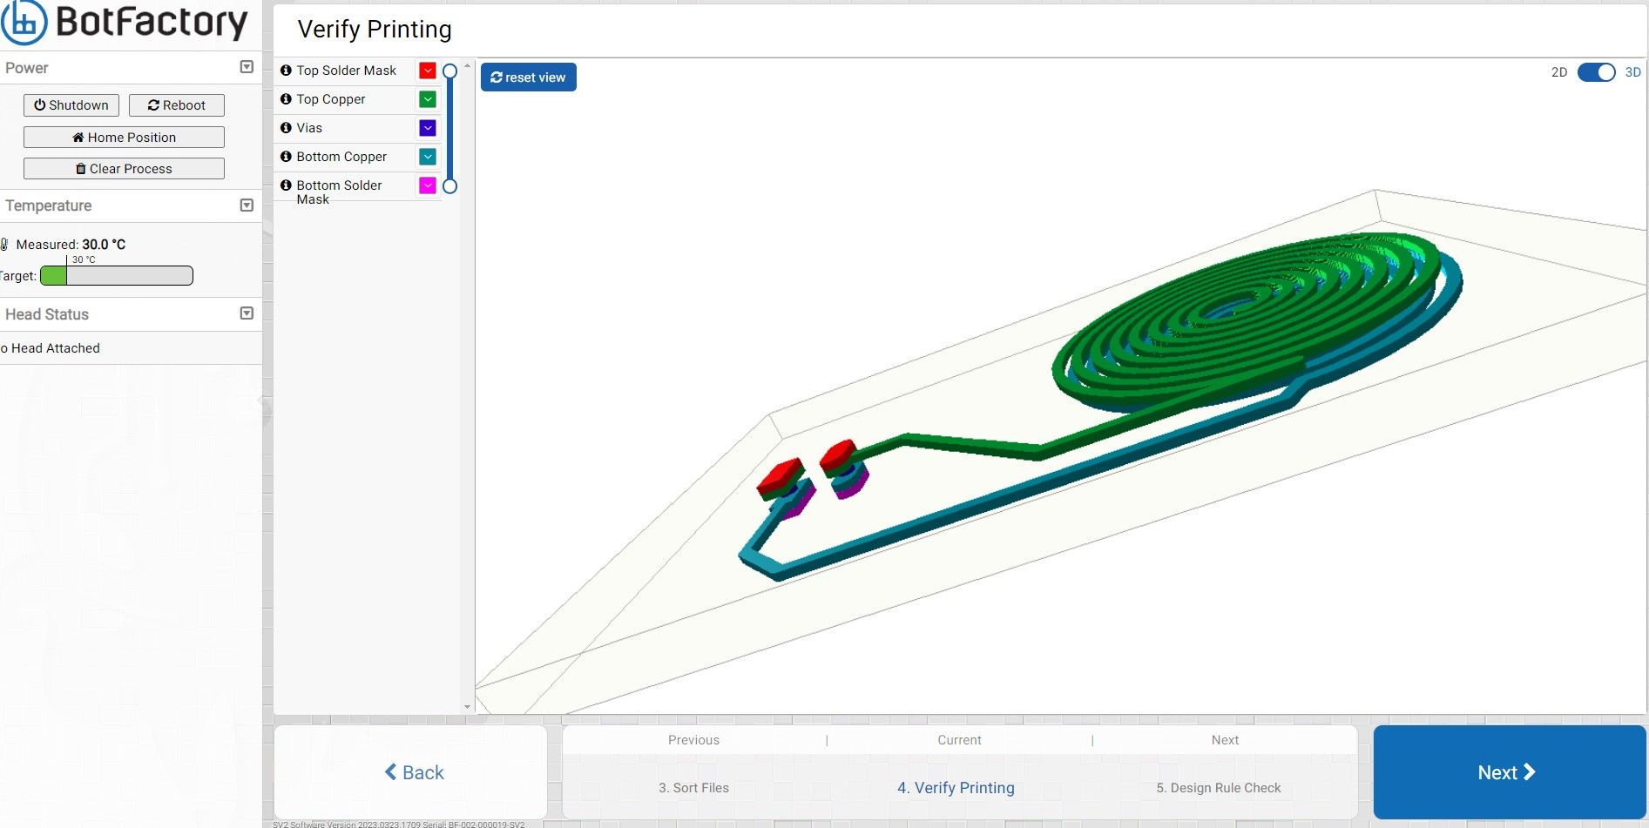The width and height of the screenshot is (1649, 828).
Task: Toggle the 2D/3D view switch
Action: 1596,72
